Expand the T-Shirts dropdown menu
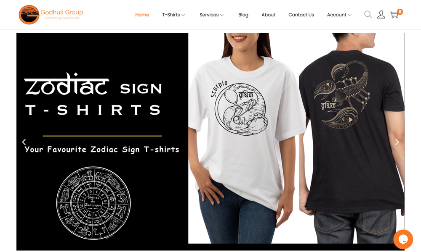421x252 pixels. (x=173, y=15)
